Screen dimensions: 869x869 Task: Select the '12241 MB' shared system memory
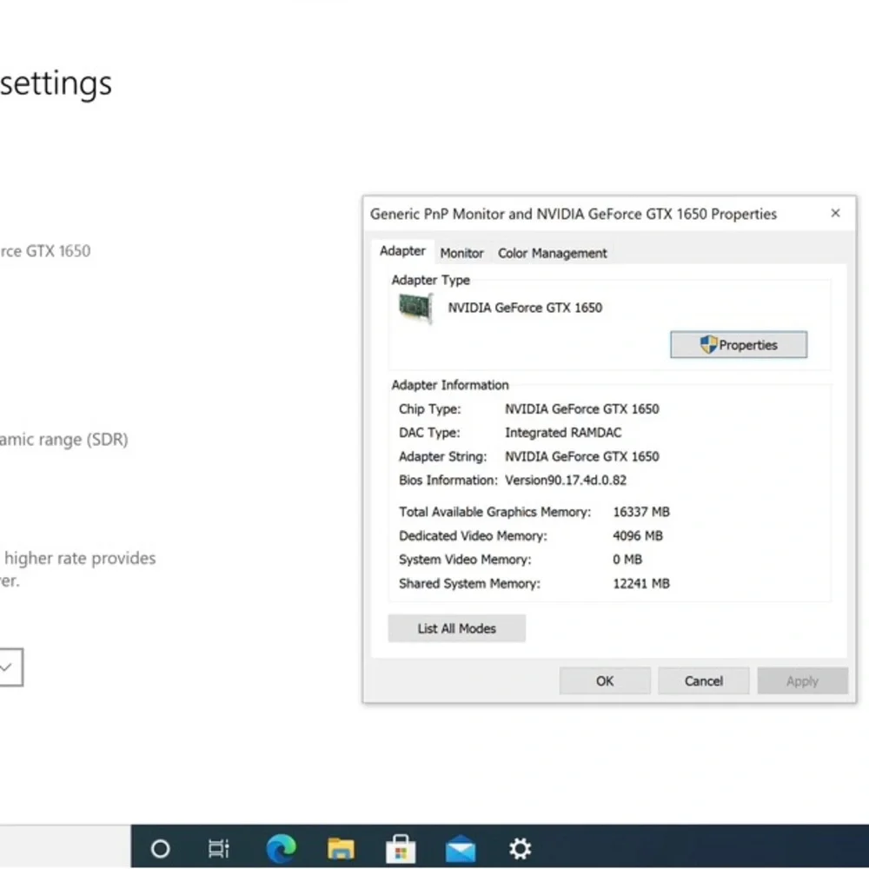click(x=641, y=583)
